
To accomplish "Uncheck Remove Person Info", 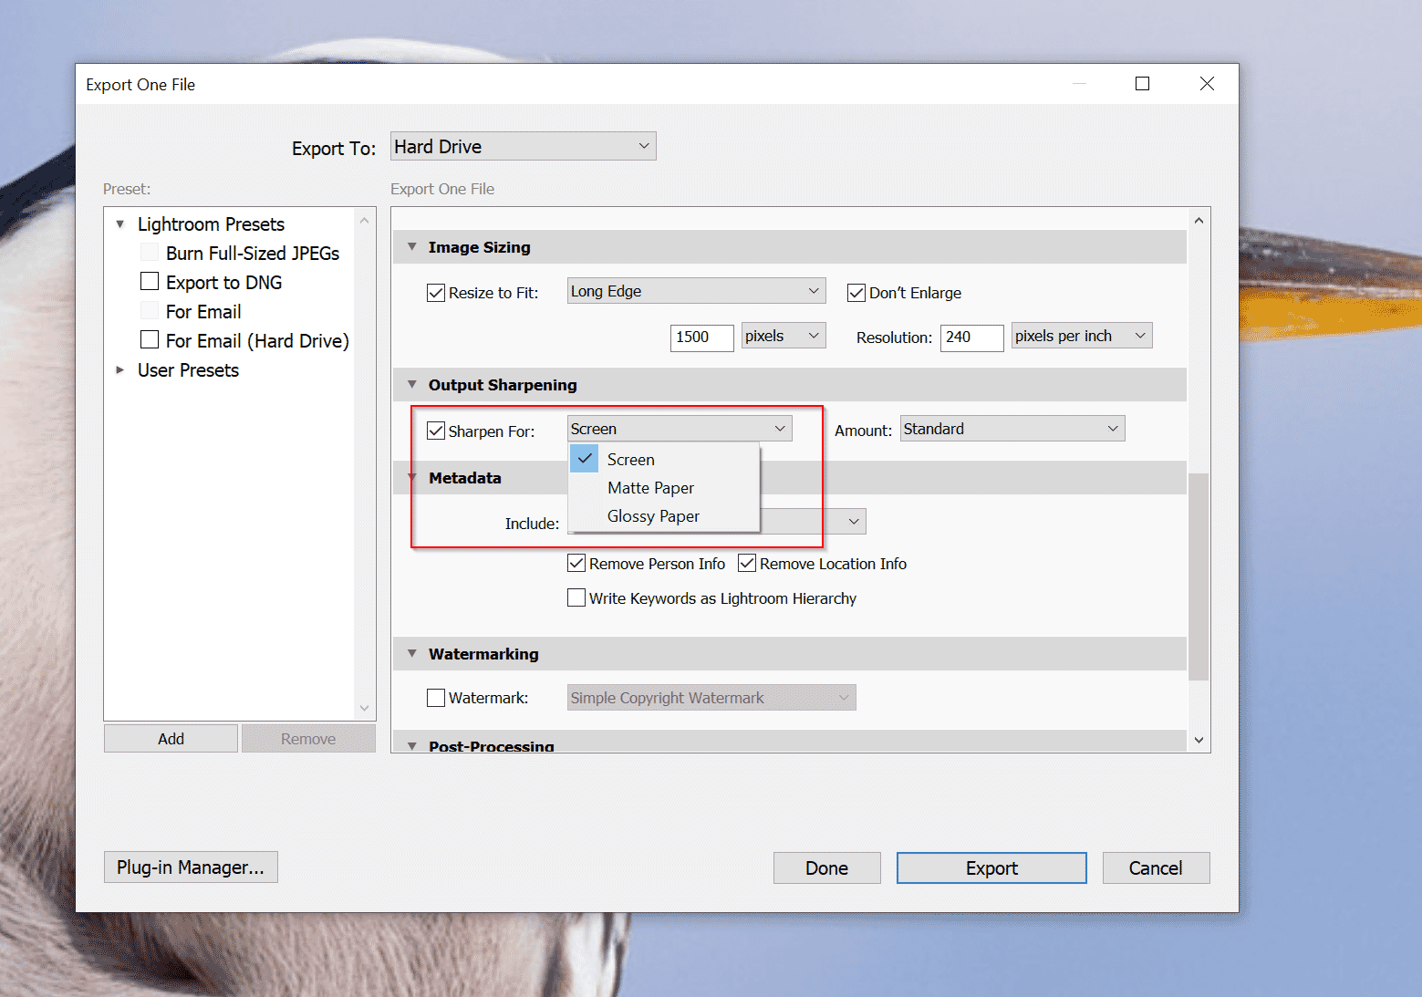I will tap(576, 563).
